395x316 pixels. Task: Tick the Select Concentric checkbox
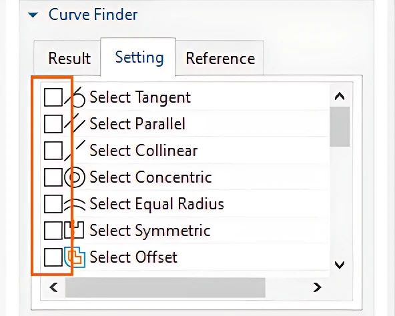[x=53, y=177]
